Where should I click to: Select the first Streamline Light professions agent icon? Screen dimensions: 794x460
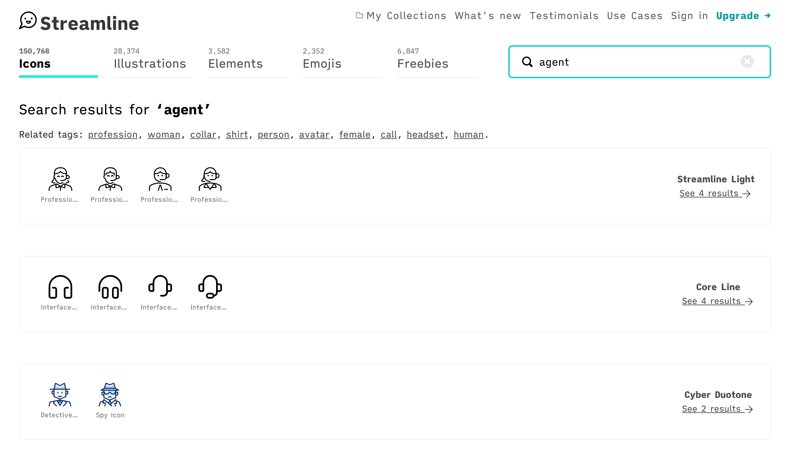point(60,179)
